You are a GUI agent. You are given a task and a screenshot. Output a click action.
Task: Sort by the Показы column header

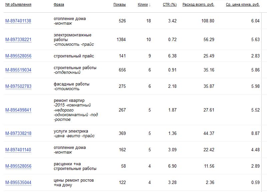(119, 5)
